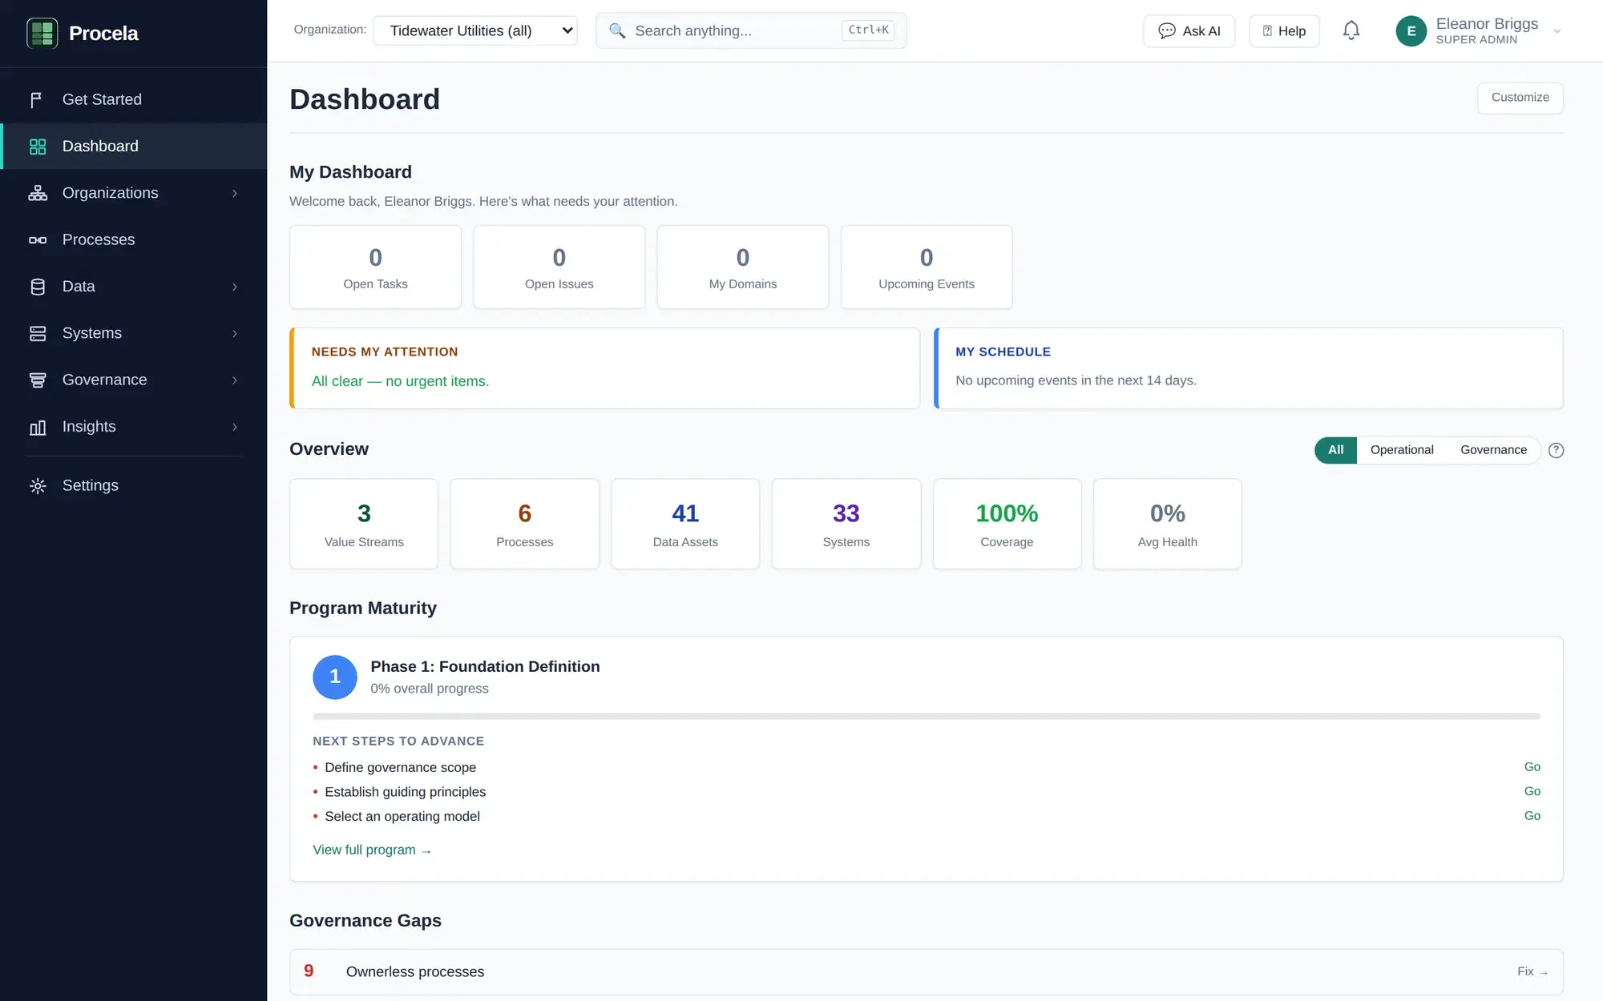Click the Help book icon
This screenshot has height=1001, width=1603.
tap(1267, 30)
